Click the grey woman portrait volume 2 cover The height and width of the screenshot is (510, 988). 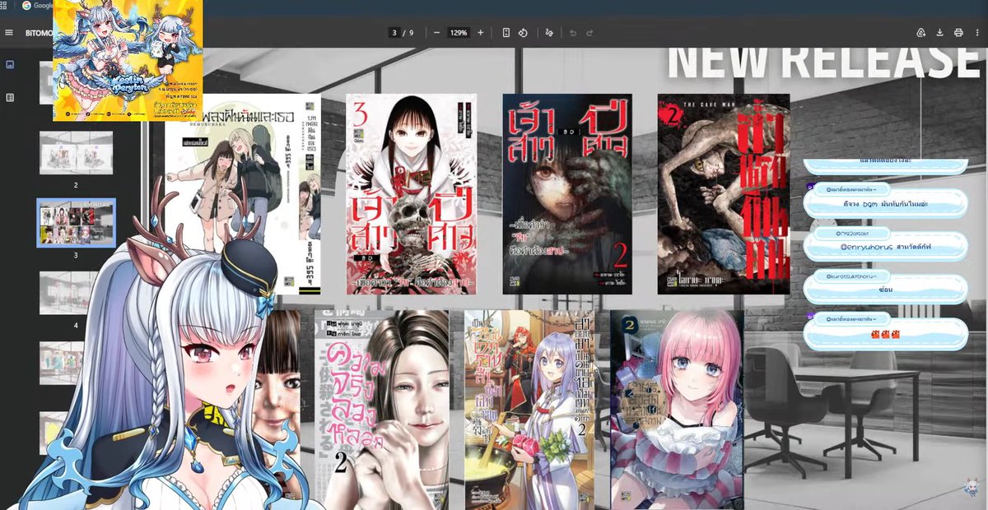click(381, 410)
